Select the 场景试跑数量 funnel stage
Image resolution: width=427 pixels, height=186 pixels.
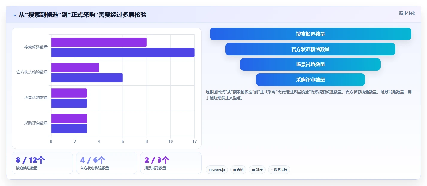pos(310,64)
